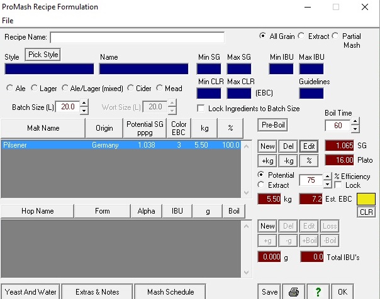Decrease Batch Size with down arrow
This screenshot has width=380, height=299.
pyautogui.click(x=84, y=111)
